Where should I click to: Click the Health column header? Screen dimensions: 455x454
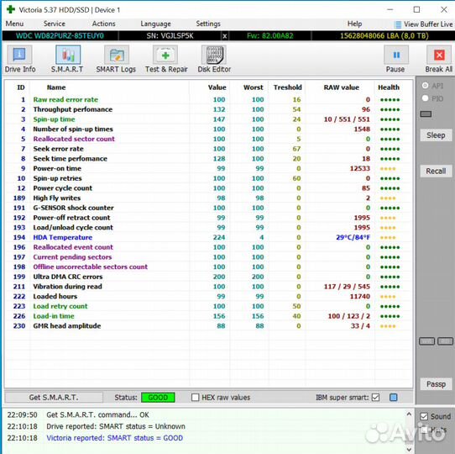coord(389,87)
